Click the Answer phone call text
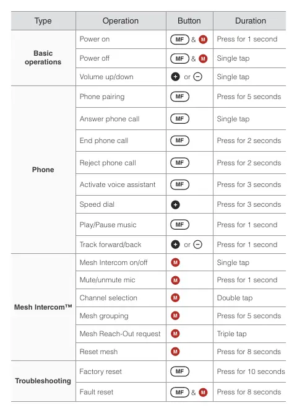Screen dimensions: 297x413 click(x=110, y=119)
